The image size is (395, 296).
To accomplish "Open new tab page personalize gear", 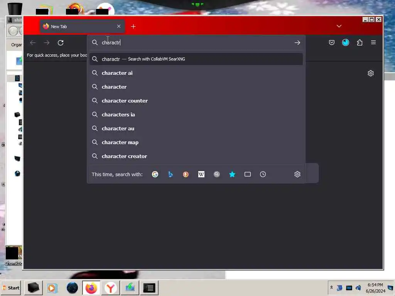I will [x=371, y=73].
